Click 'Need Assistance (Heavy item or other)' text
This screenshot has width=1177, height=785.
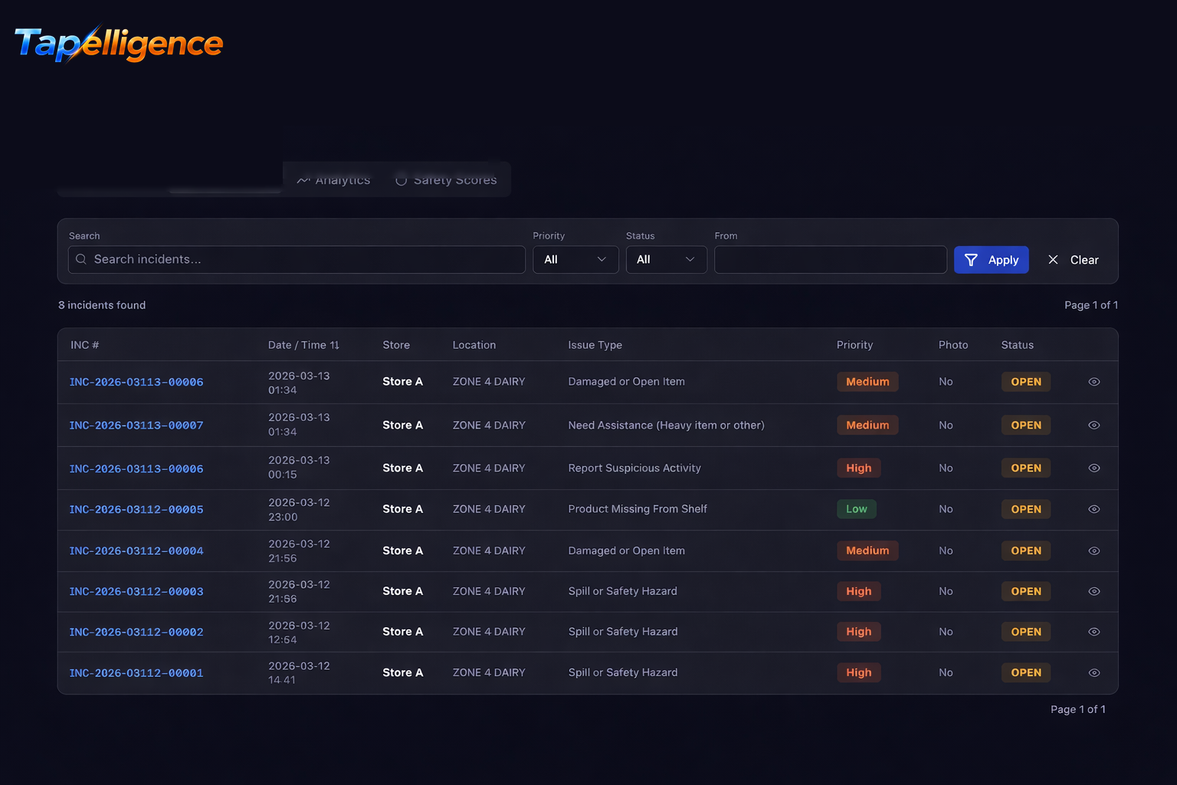(666, 425)
